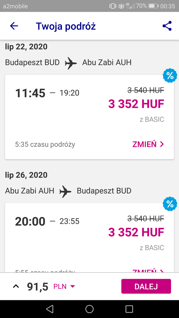
Task: Tap Android recent apps square
Action: (x=129, y=309)
